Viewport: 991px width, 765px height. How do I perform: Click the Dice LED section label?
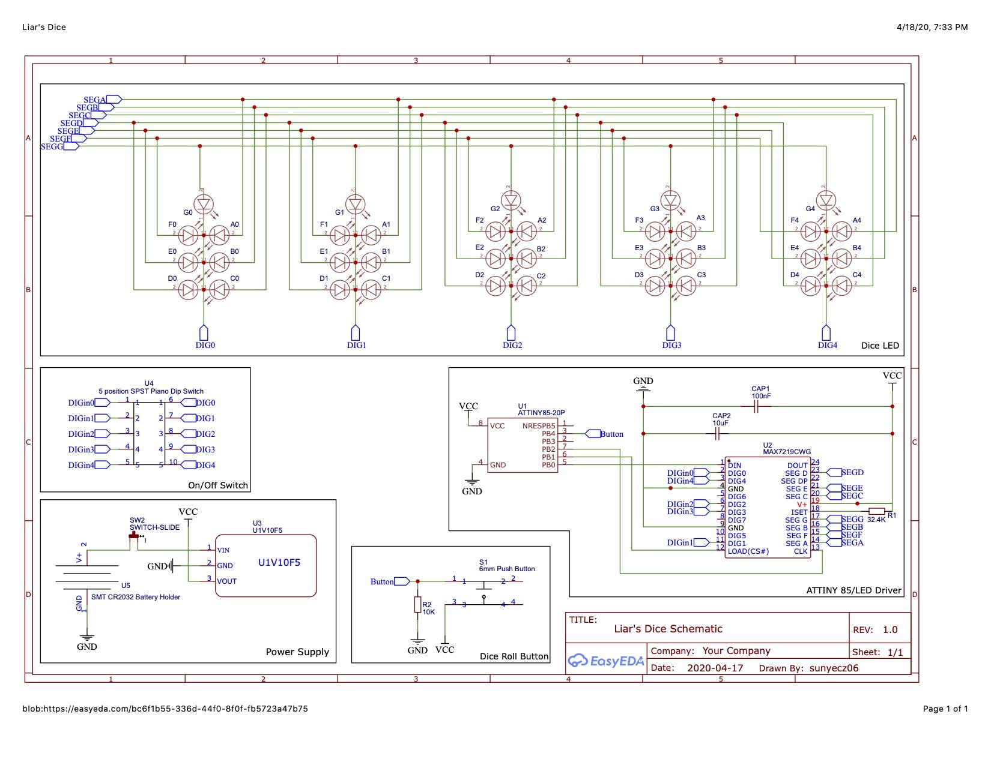879,345
